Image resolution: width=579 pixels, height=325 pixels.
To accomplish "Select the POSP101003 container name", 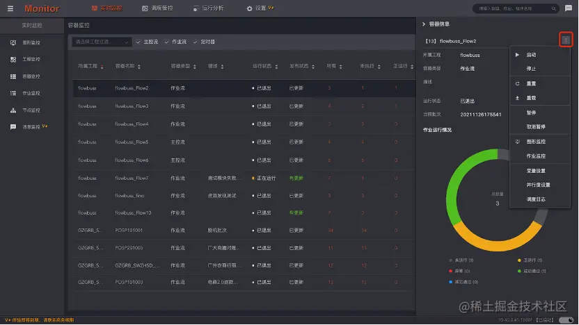I will click(129, 283).
